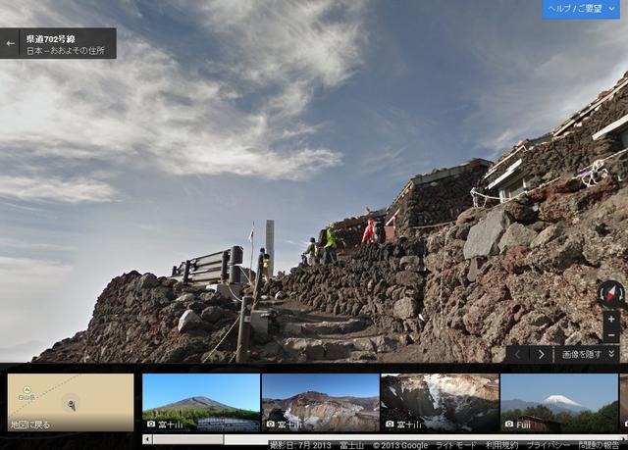628x450 pixels.
Task: Return to map via 地図に戻る minimap
Action: click(x=70, y=402)
